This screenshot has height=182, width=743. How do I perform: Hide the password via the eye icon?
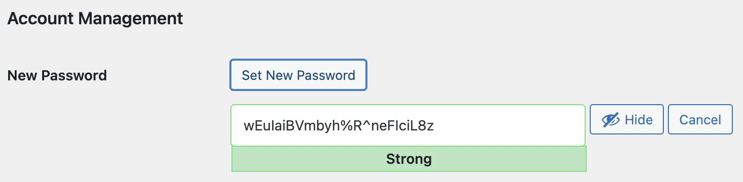[x=611, y=120]
